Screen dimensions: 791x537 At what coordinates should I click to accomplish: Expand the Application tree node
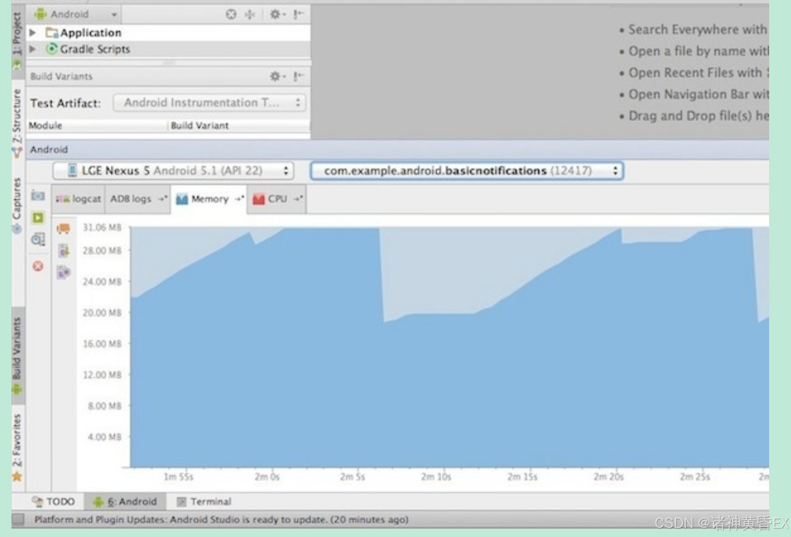[33, 33]
